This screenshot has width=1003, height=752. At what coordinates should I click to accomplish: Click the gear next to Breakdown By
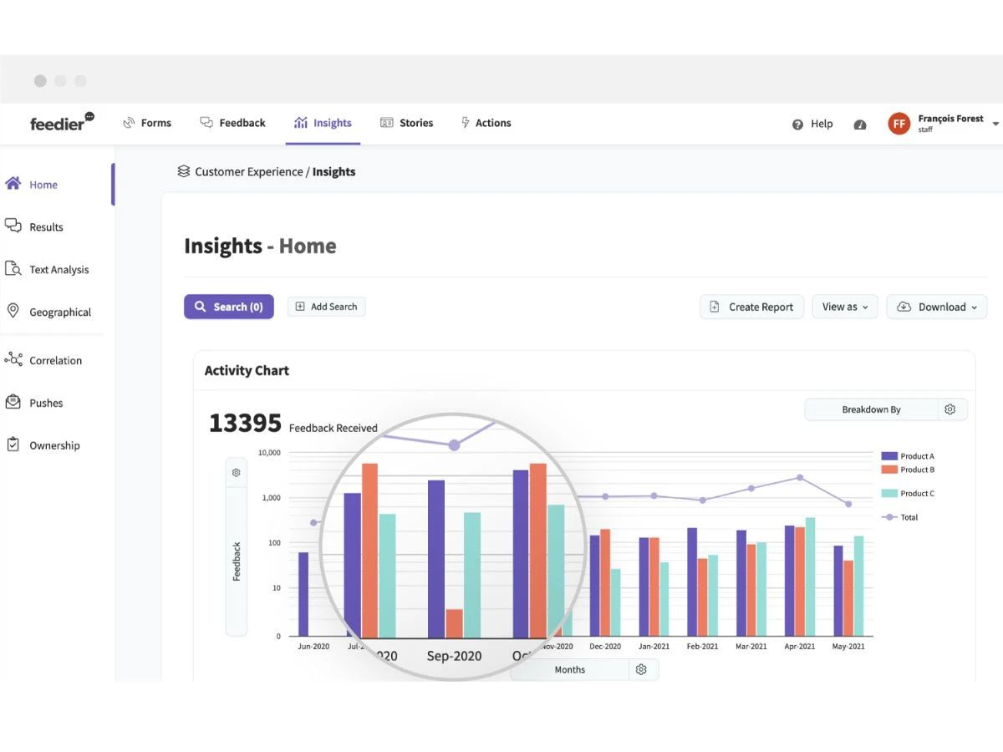point(950,409)
